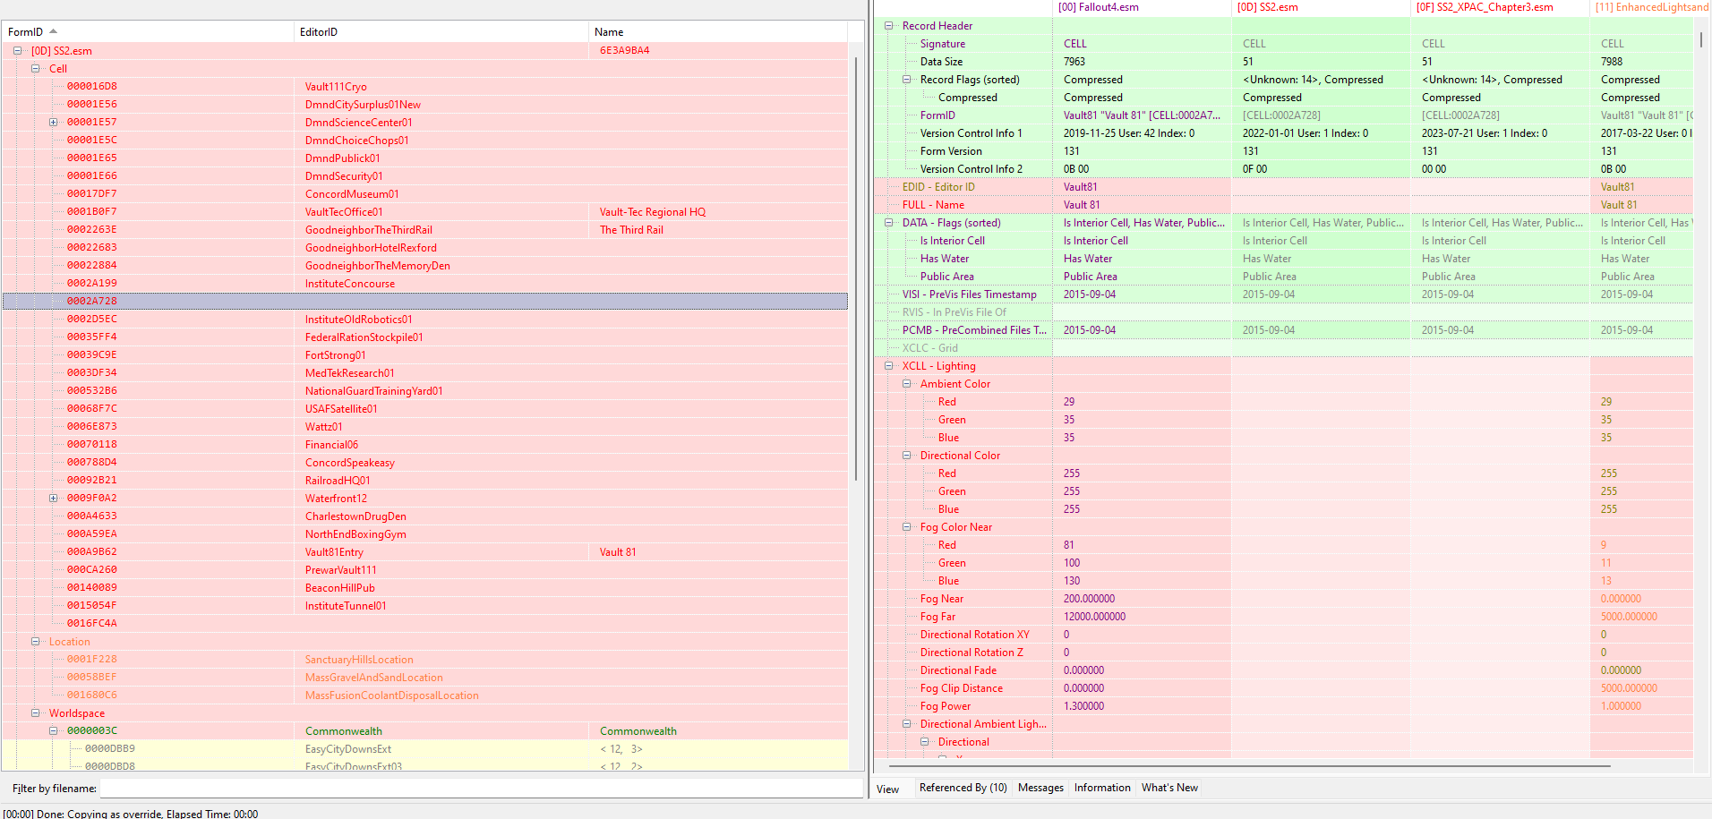Collapse Record Flags (sorted) row

(x=906, y=80)
